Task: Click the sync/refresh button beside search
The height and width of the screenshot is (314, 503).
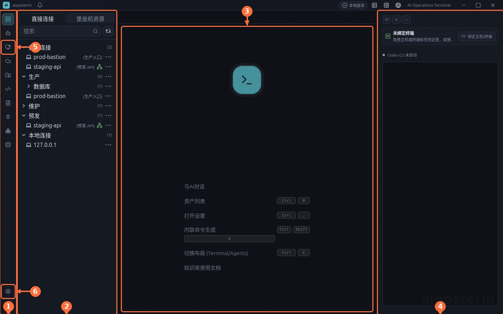Action: point(108,31)
